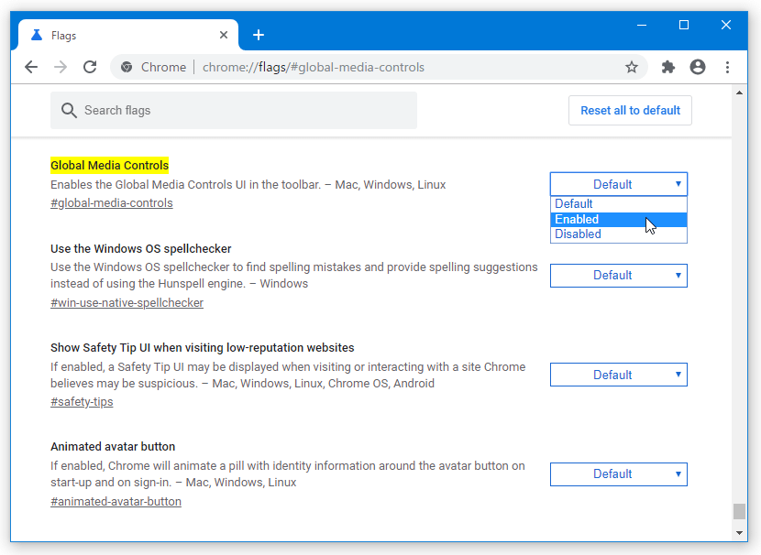Maximize the Chrome window

(x=684, y=26)
